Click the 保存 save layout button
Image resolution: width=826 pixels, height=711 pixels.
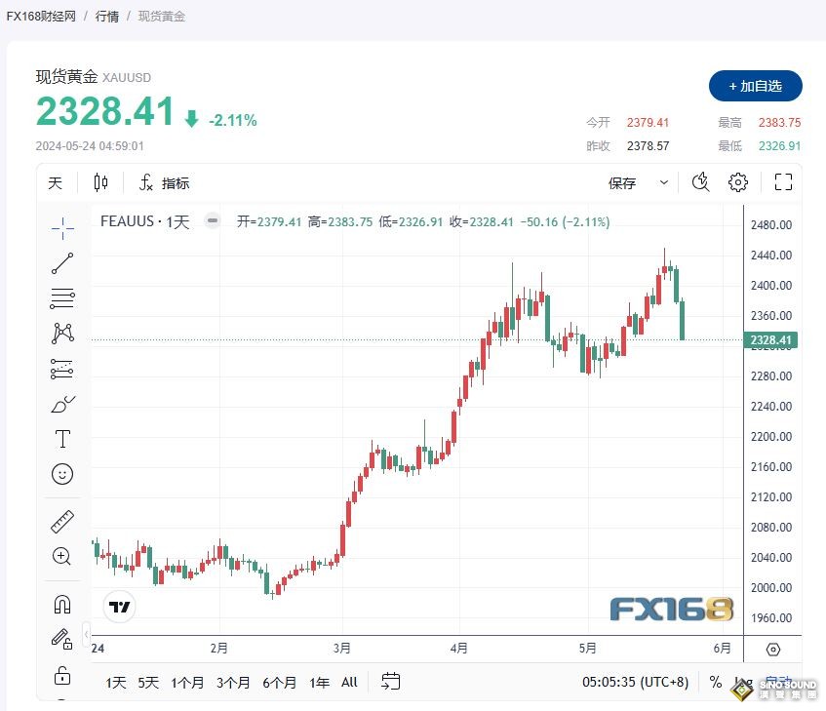coord(622,182)
